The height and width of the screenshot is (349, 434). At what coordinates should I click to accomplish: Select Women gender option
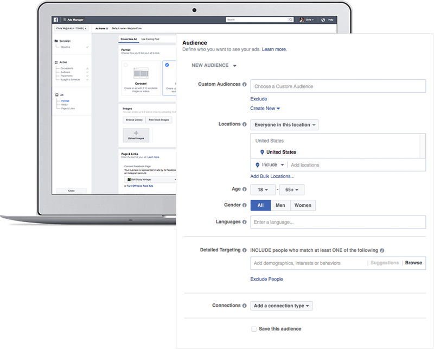(303, 205)
